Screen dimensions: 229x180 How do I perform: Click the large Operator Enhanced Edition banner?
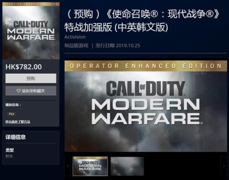click(146, 106)
